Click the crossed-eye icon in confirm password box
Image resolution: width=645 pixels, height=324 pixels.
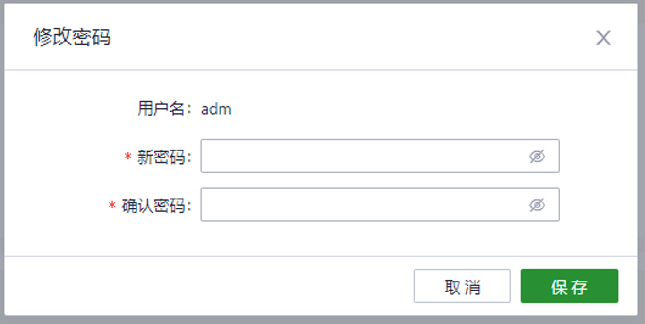537,205
